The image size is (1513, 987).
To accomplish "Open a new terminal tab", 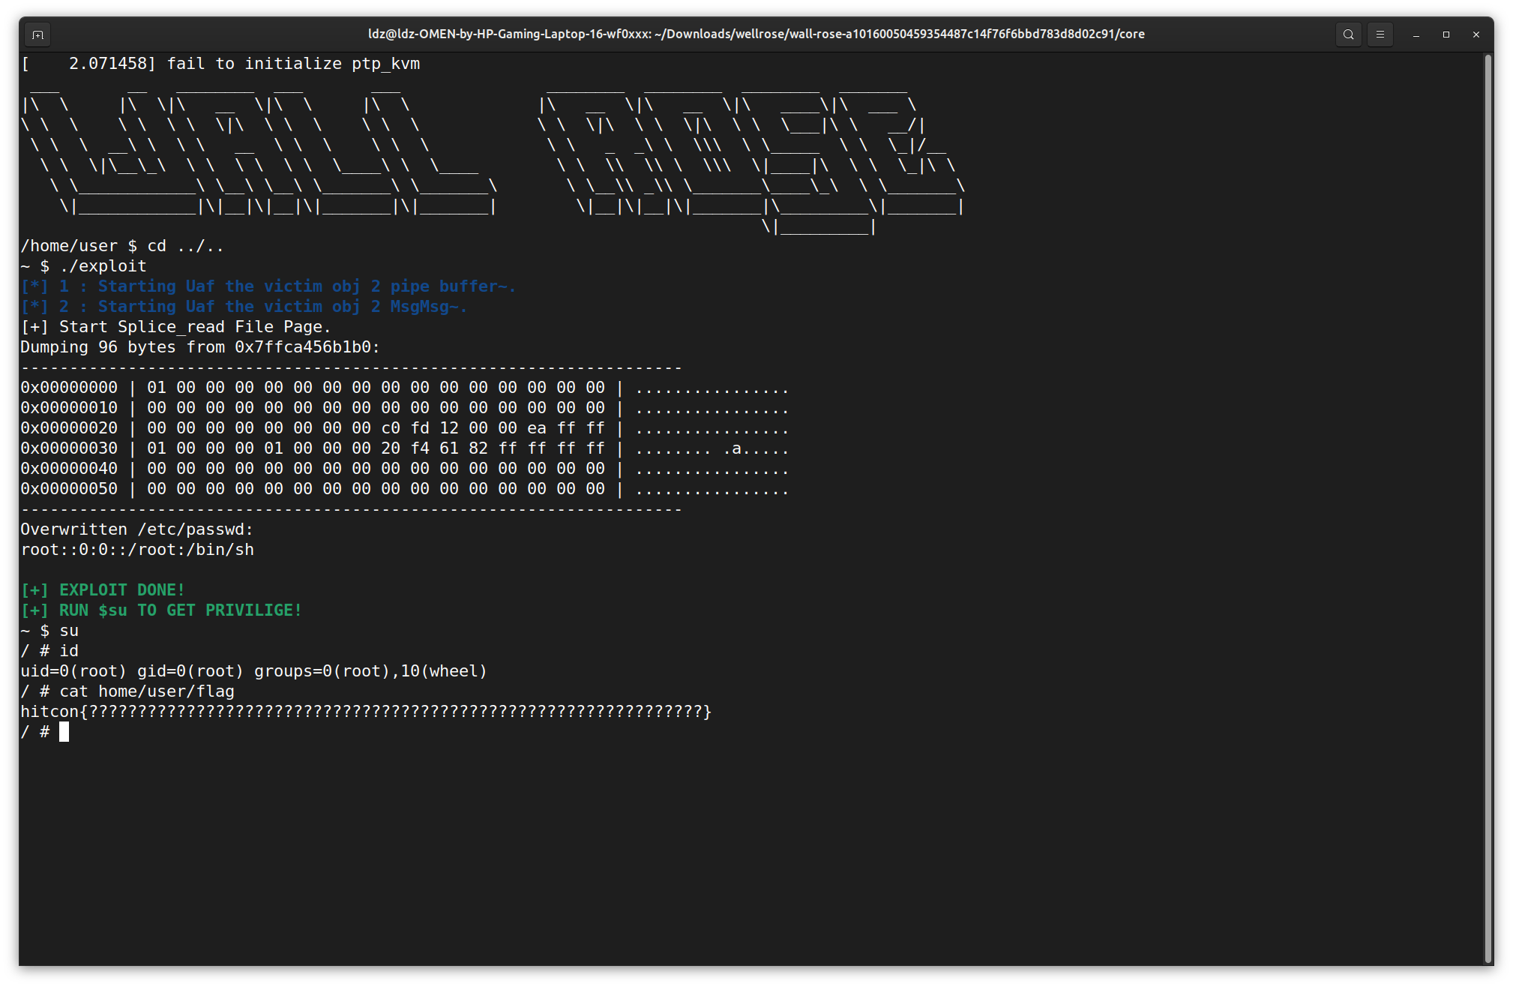I will (37, 34).
